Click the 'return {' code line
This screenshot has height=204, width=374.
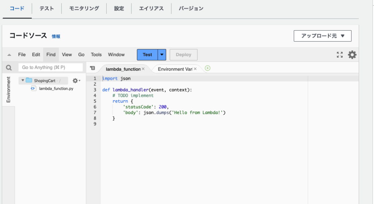click(123, 101)
